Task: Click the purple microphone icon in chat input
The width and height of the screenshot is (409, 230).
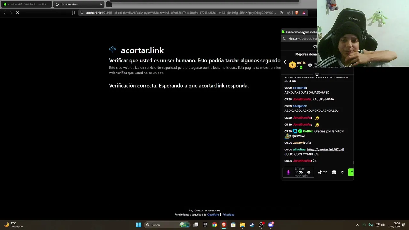Action: [288, 172]
